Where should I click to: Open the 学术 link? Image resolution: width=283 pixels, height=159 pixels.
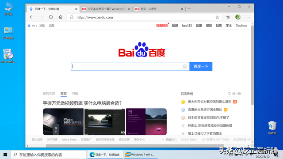point(229,26)
